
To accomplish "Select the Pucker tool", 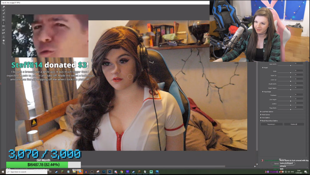I will (4, 20).
